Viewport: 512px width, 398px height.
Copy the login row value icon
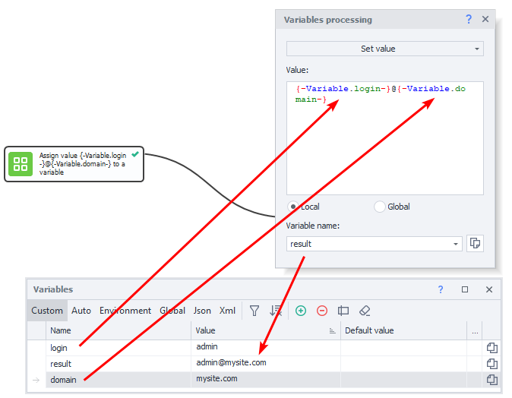(x=491, y=347)
